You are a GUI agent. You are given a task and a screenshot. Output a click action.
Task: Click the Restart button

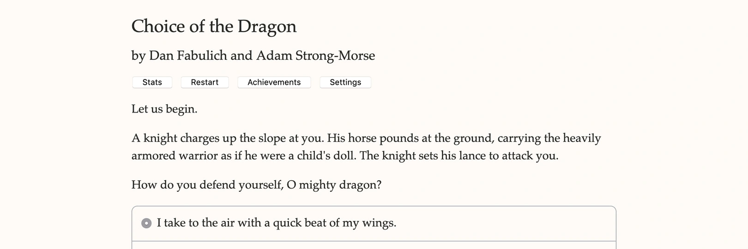(x=205, y=82)
